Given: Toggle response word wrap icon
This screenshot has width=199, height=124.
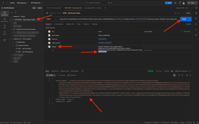Looking at the screenshot, I should tap(174, 75).
